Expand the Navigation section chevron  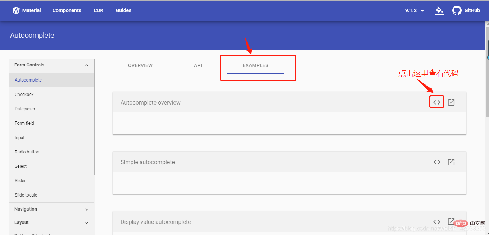tap(87, 209)
